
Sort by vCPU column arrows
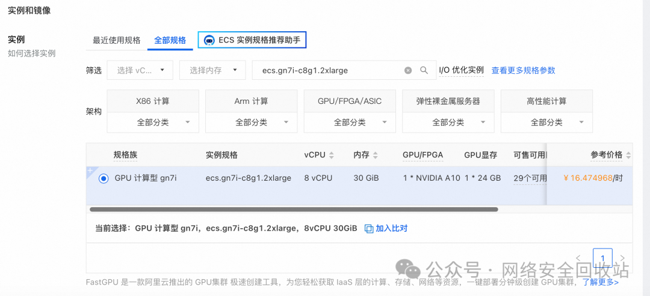pos(331,156)
